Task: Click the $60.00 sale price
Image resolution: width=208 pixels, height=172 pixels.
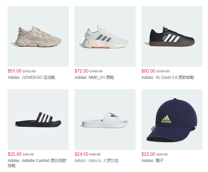Action: [x=148, y=71]
